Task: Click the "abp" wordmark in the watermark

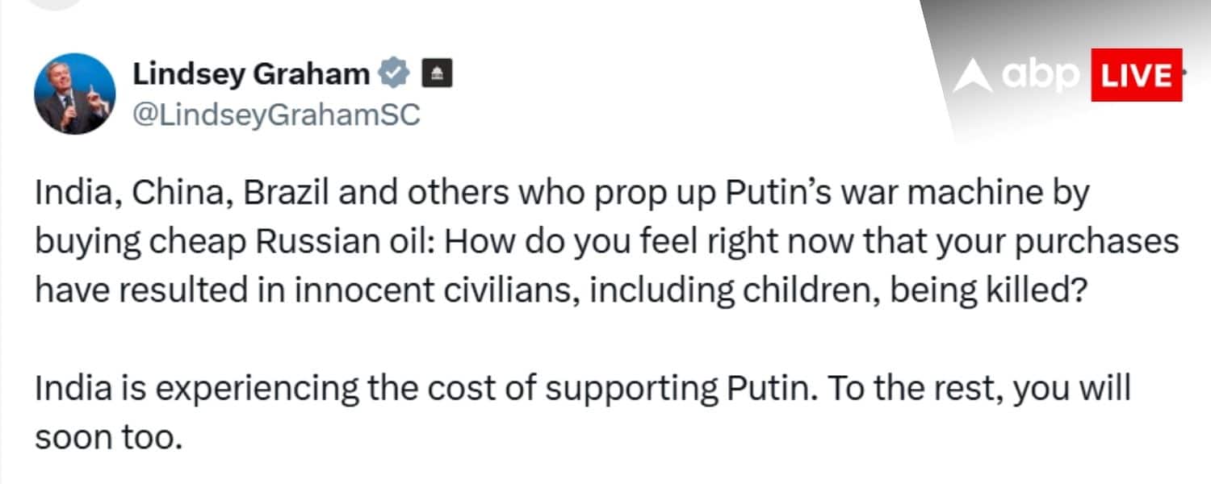Action: pos(1041,76)
